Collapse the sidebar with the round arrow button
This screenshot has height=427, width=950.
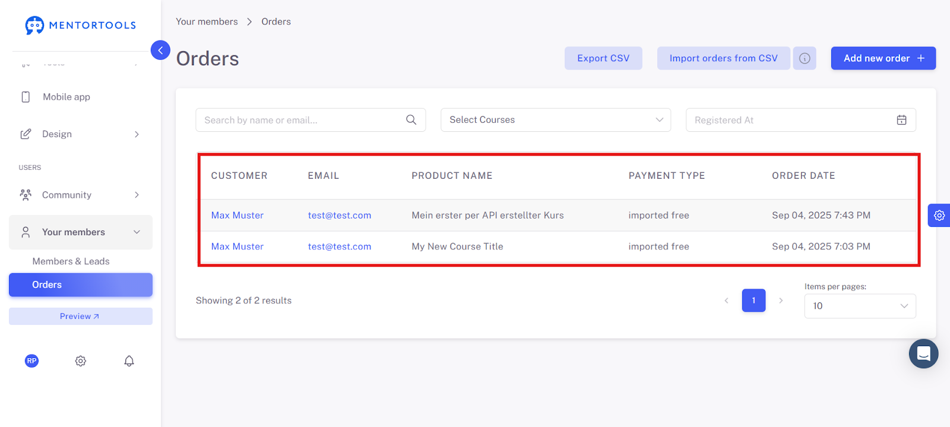coord(160,50)
